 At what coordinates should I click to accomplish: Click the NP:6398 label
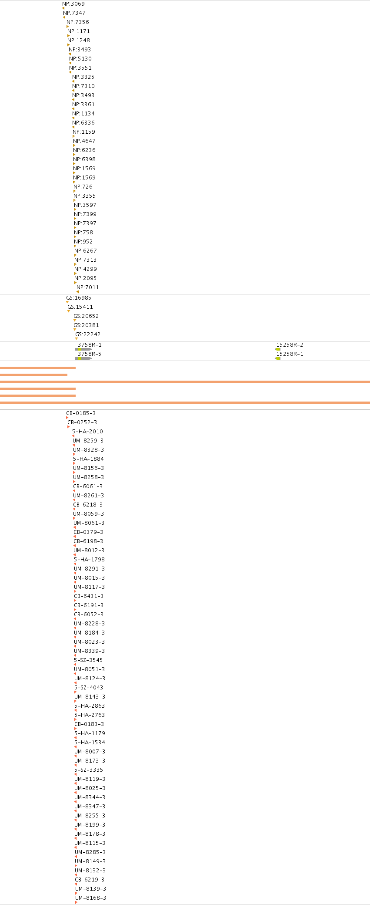point(84,159)
